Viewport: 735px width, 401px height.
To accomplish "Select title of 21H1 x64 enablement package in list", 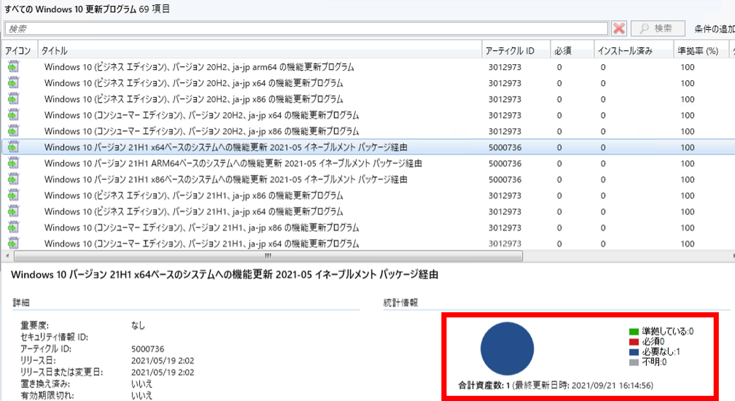I will coord(226,147).
